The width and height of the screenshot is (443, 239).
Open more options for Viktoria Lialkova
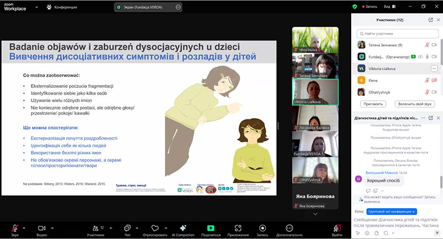coord(434,69)
